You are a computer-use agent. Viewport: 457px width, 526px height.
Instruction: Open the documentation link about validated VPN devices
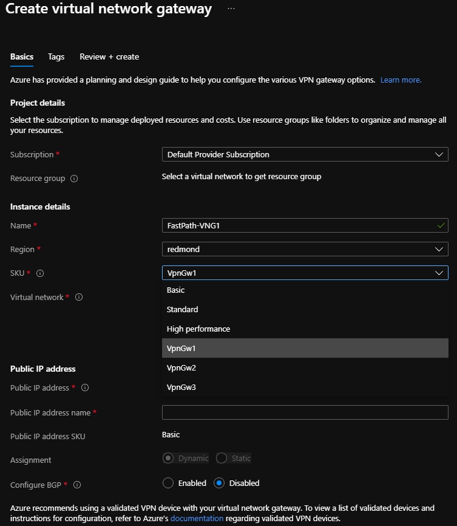197,518
